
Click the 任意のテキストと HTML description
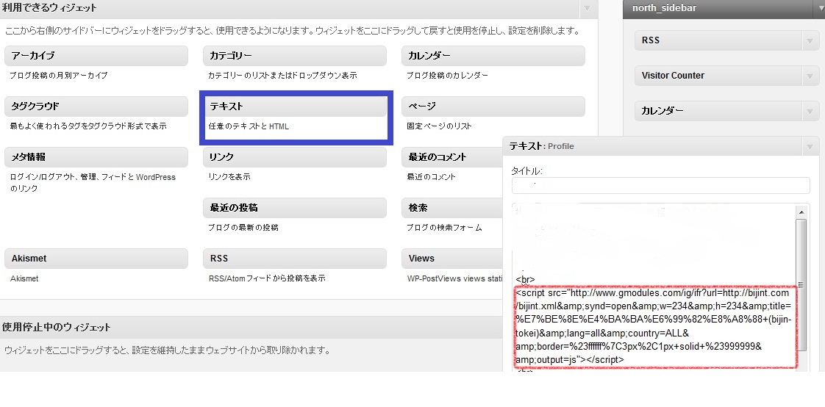click(249, 126)
